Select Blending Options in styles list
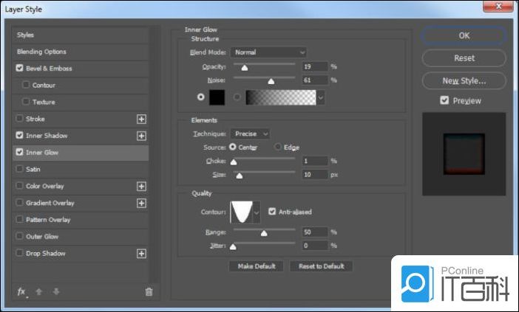This screenshot has height=312, width=519. (x=41, y=52)
